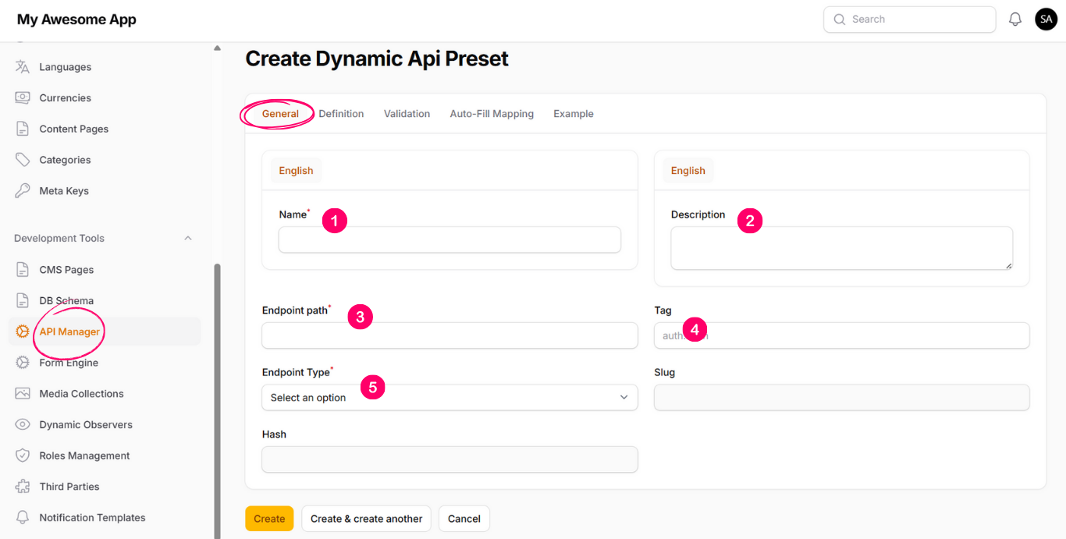Click the Currencies sidebar icon
The width and height of the screenshot is (1066, 539).
(x=23, y=98)
